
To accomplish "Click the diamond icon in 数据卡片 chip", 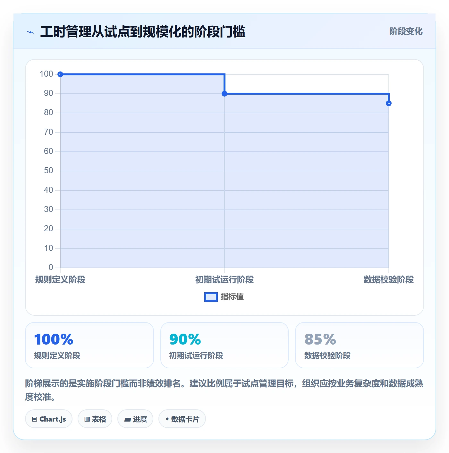I will (x=167, y=419).
